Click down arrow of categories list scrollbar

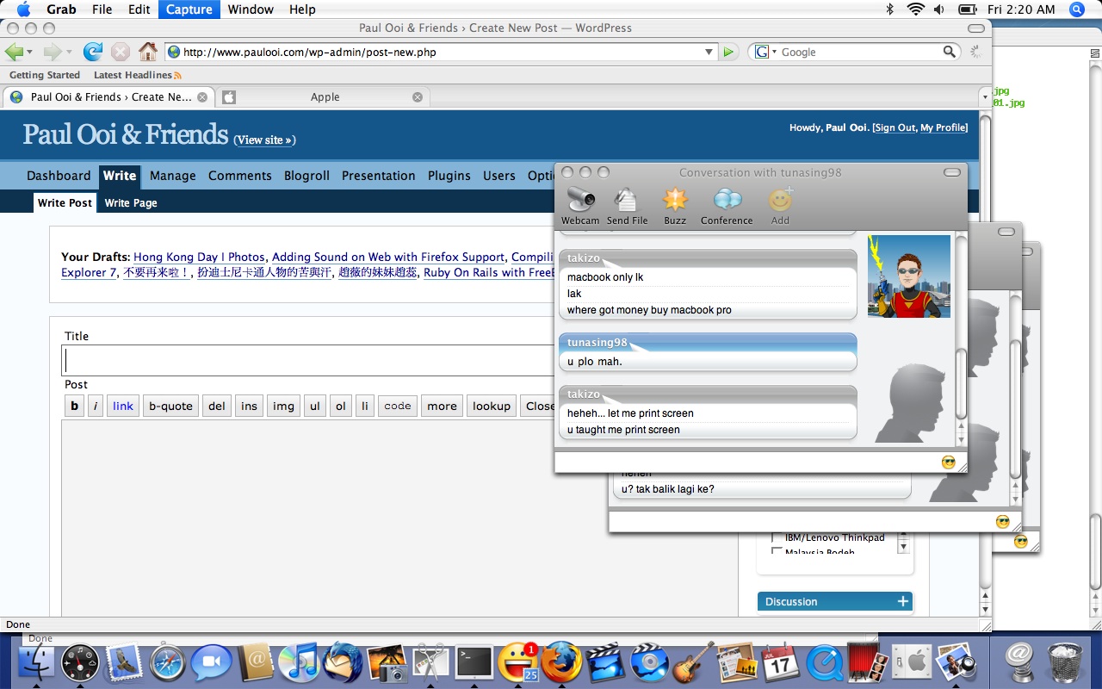(x=903, y=547)
